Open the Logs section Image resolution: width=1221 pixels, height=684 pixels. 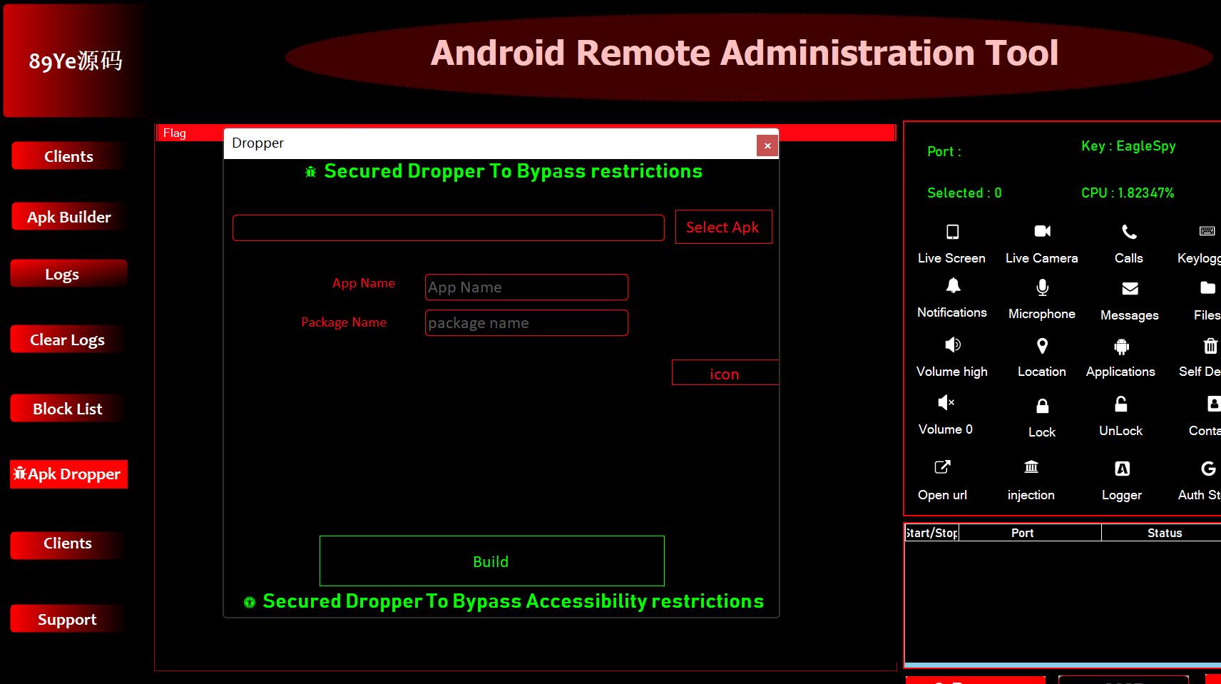click(68, 274)
